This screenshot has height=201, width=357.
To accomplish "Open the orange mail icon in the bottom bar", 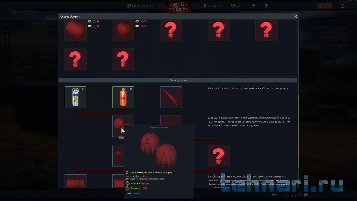I will [306, 195].
